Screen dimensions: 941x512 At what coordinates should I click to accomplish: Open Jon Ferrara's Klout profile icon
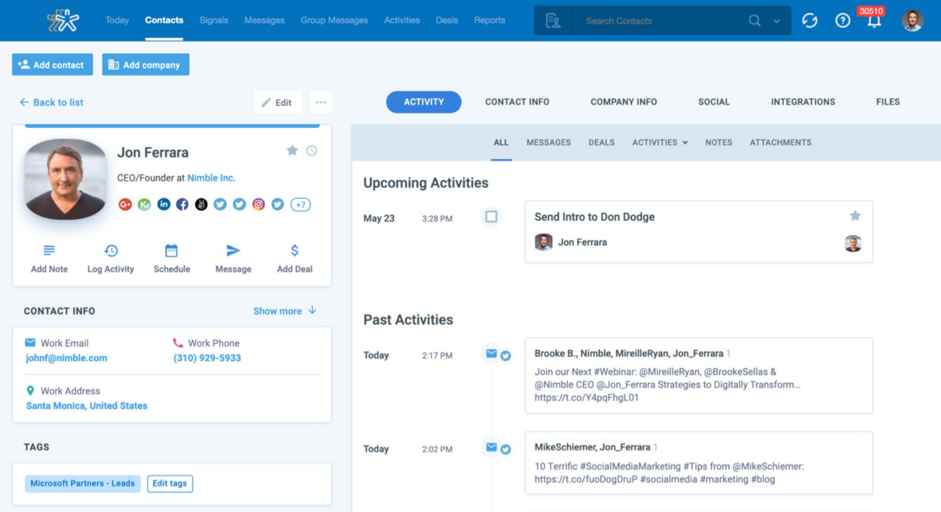click(x=144, y=205)
